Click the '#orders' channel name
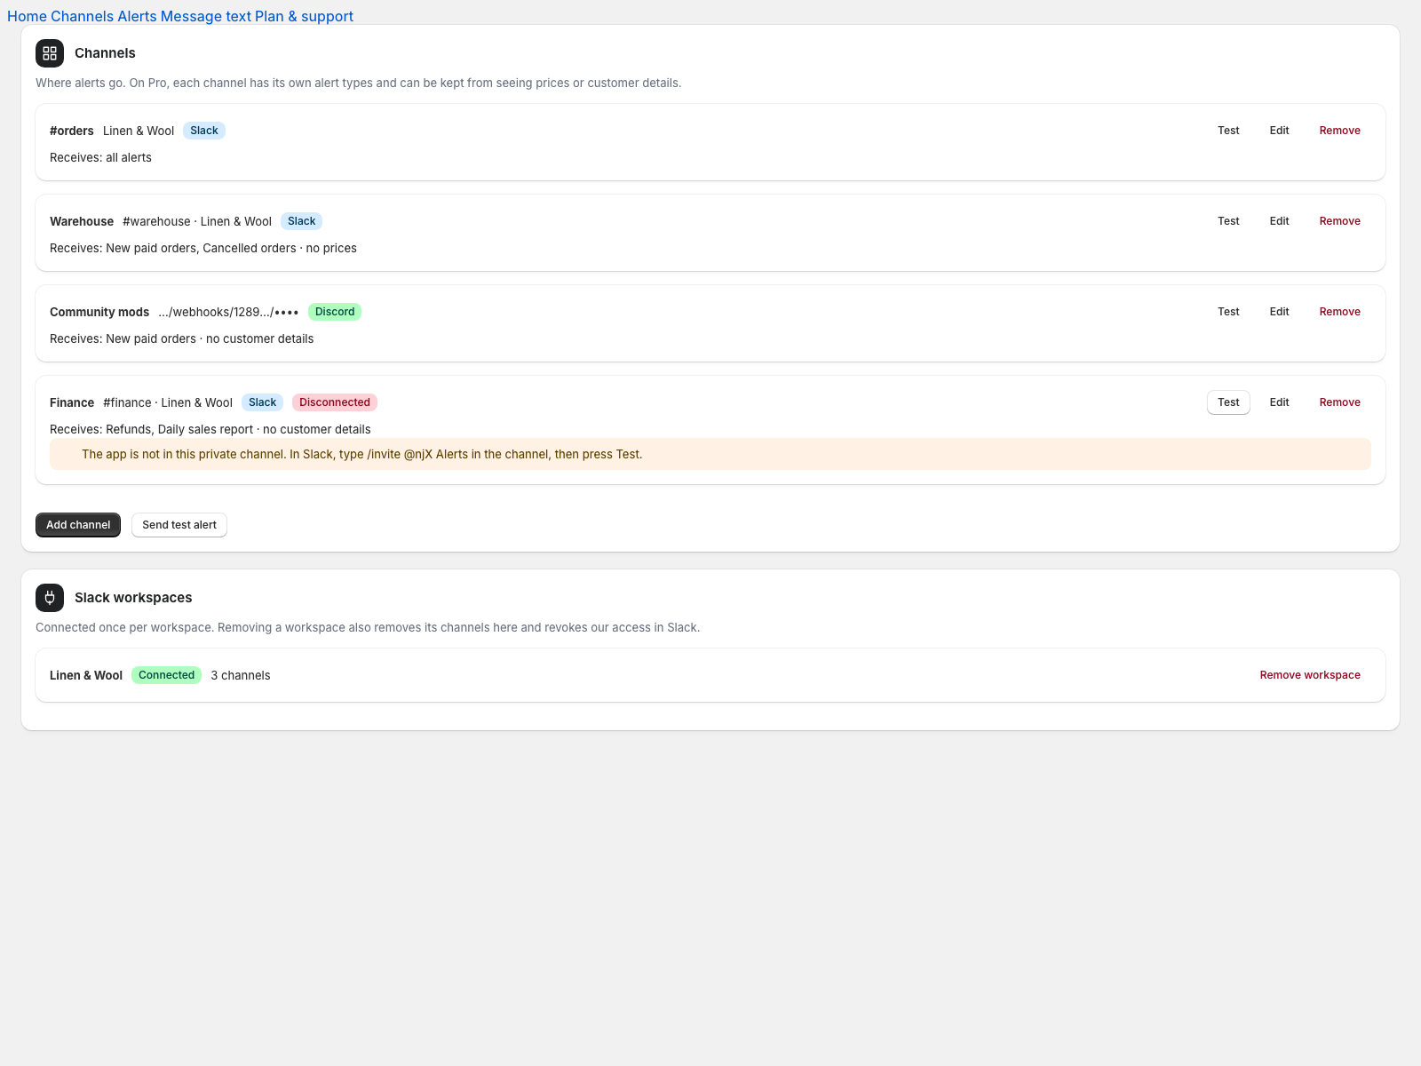This screenshot has width=1421, height=1066. click(x=72, y=131)
